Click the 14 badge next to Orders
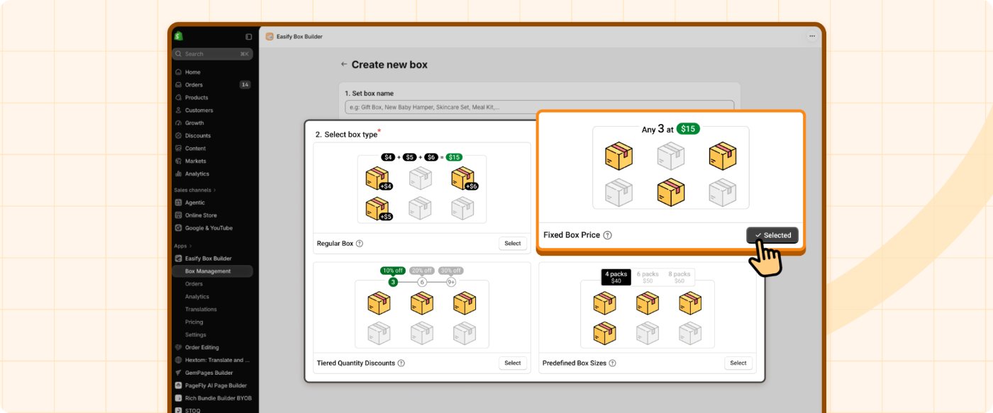Screen dimensions: 993x413 pos(245,85)
